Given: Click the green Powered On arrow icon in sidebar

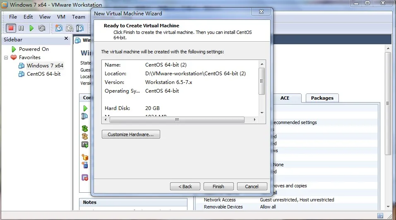Looking at the screenshot, I should 14,49.
